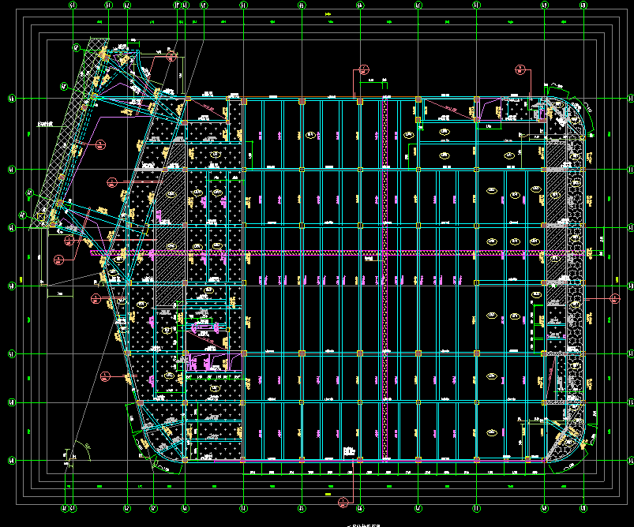
Task: Click the green cross-hatched diagonal wall region
Action: pos(72,129)
